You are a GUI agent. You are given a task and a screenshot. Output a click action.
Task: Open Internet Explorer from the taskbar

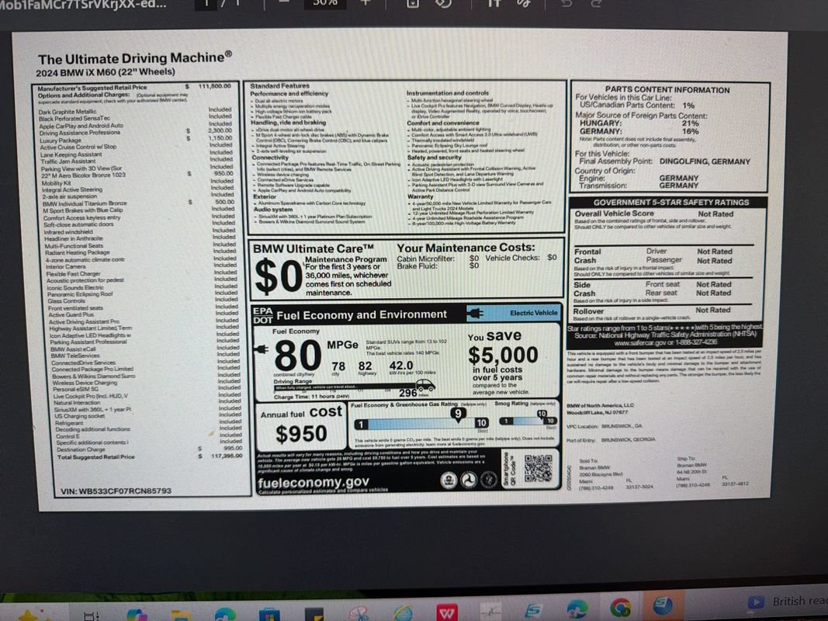coord(403,613)
